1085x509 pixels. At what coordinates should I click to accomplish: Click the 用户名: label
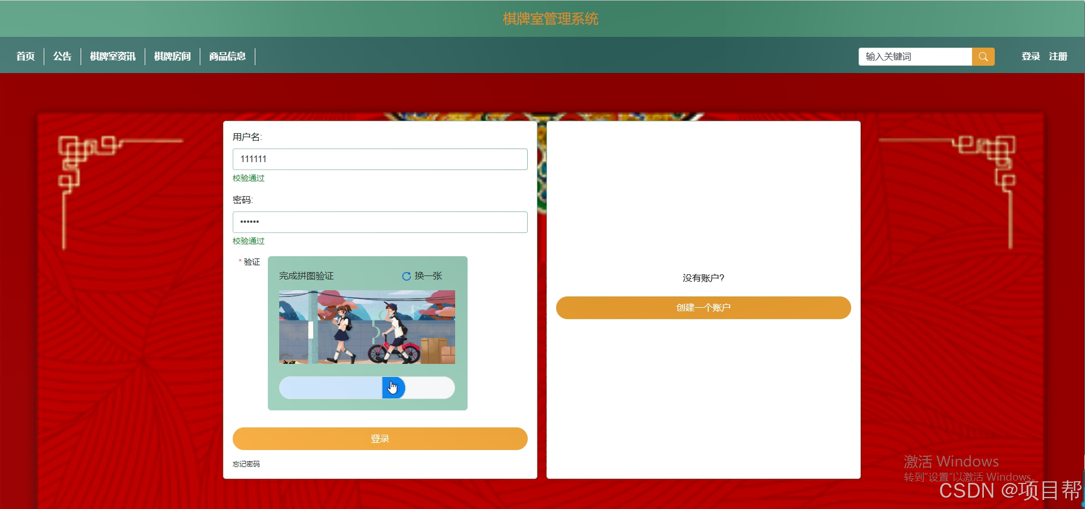click(x=247, y=137)
